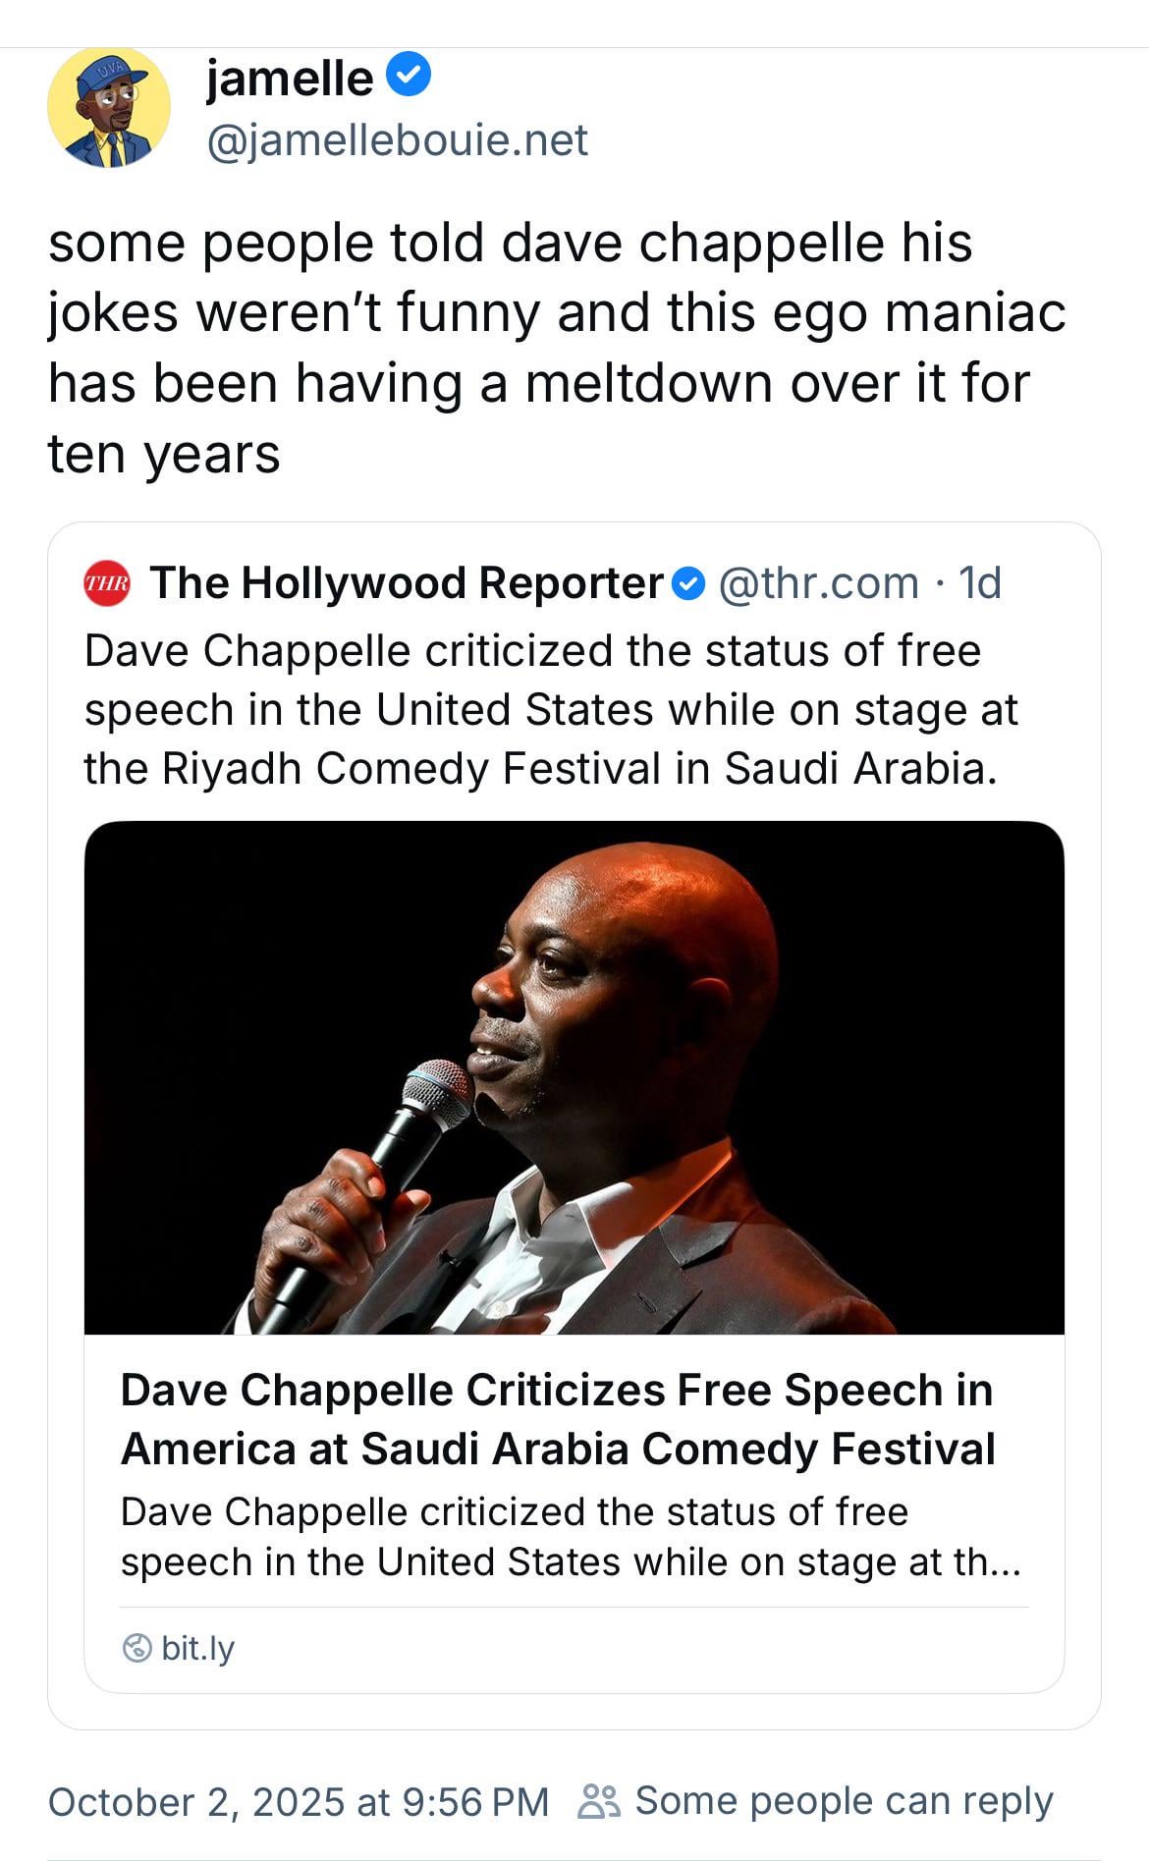Click the bit.ly link domain

(x=197, y=1647)
